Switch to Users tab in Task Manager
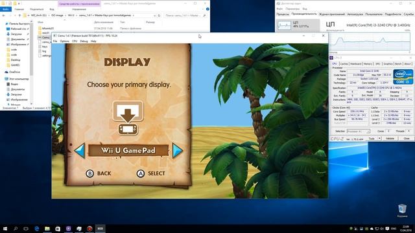The height and width of the screenshot is (233, 415). (374, 14)
